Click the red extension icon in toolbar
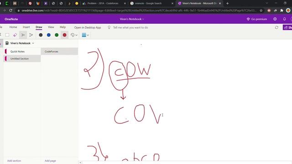This screenshot has width=292, height=164. pyautogui.click(x=269, y=10)
